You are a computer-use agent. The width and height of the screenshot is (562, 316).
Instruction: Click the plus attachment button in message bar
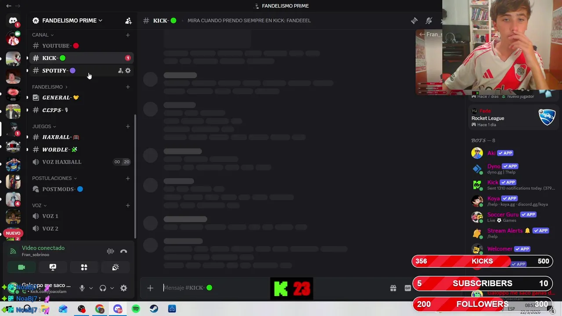click(x=150, y=288)
